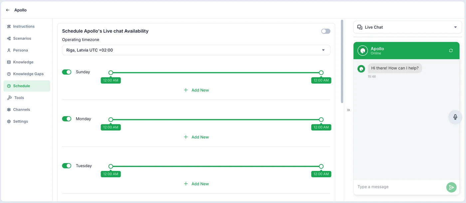This screenshot has height=203, width=466.
Task: Send the chat message with paper plane button
Action: coord(451,187)
